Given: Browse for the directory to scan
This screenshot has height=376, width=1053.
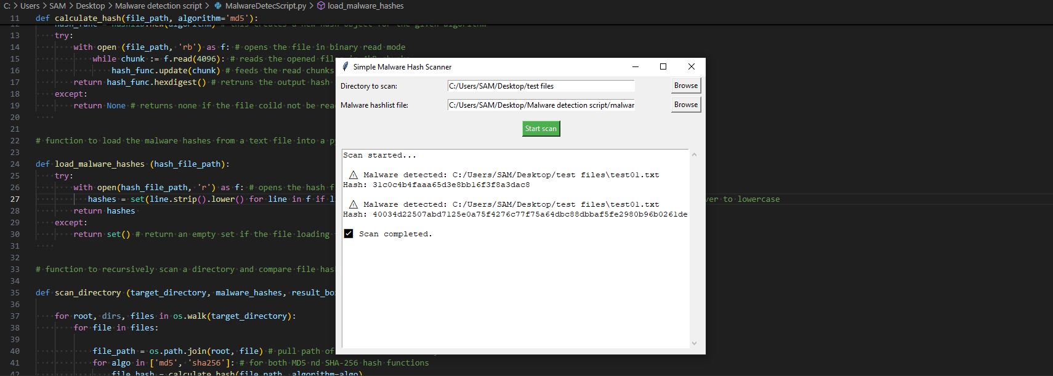Looking at the screenshot, I should pos(685,86).
